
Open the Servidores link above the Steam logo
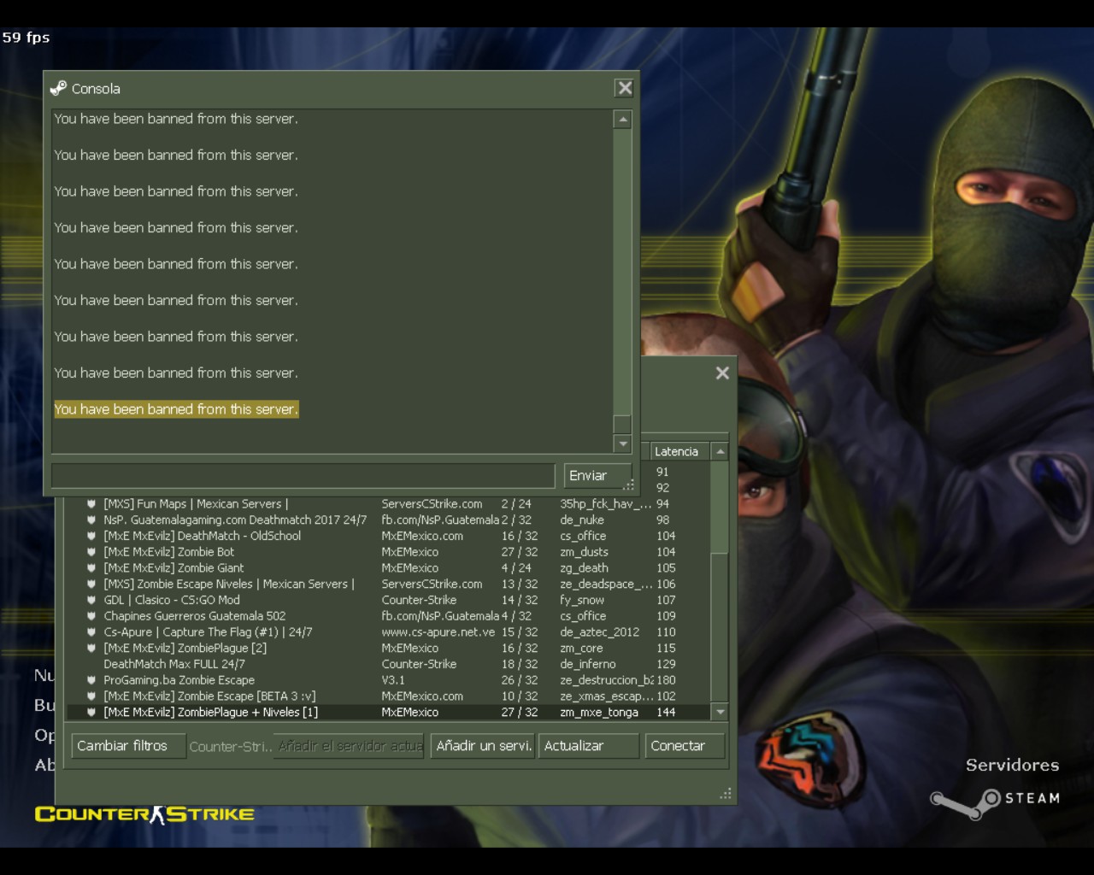click(1012, 765)
